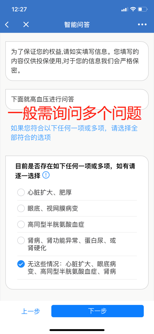154x334 pixels.
Task: Tap the Wi-Fi status icon
Action: (133, 9)
